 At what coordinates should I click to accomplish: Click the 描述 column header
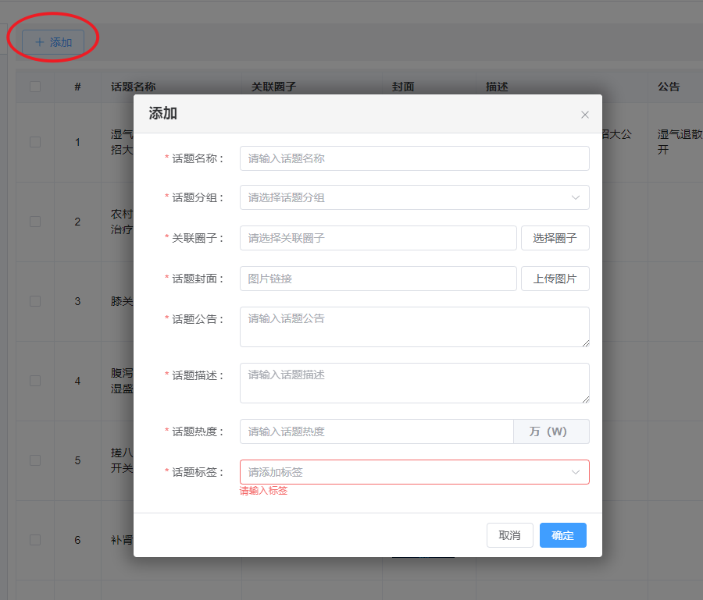point(497,87)
